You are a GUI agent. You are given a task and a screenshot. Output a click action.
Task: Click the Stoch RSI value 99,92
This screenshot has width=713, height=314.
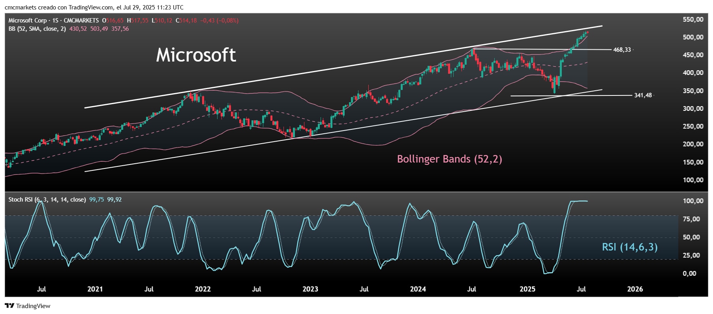point(114,200)
